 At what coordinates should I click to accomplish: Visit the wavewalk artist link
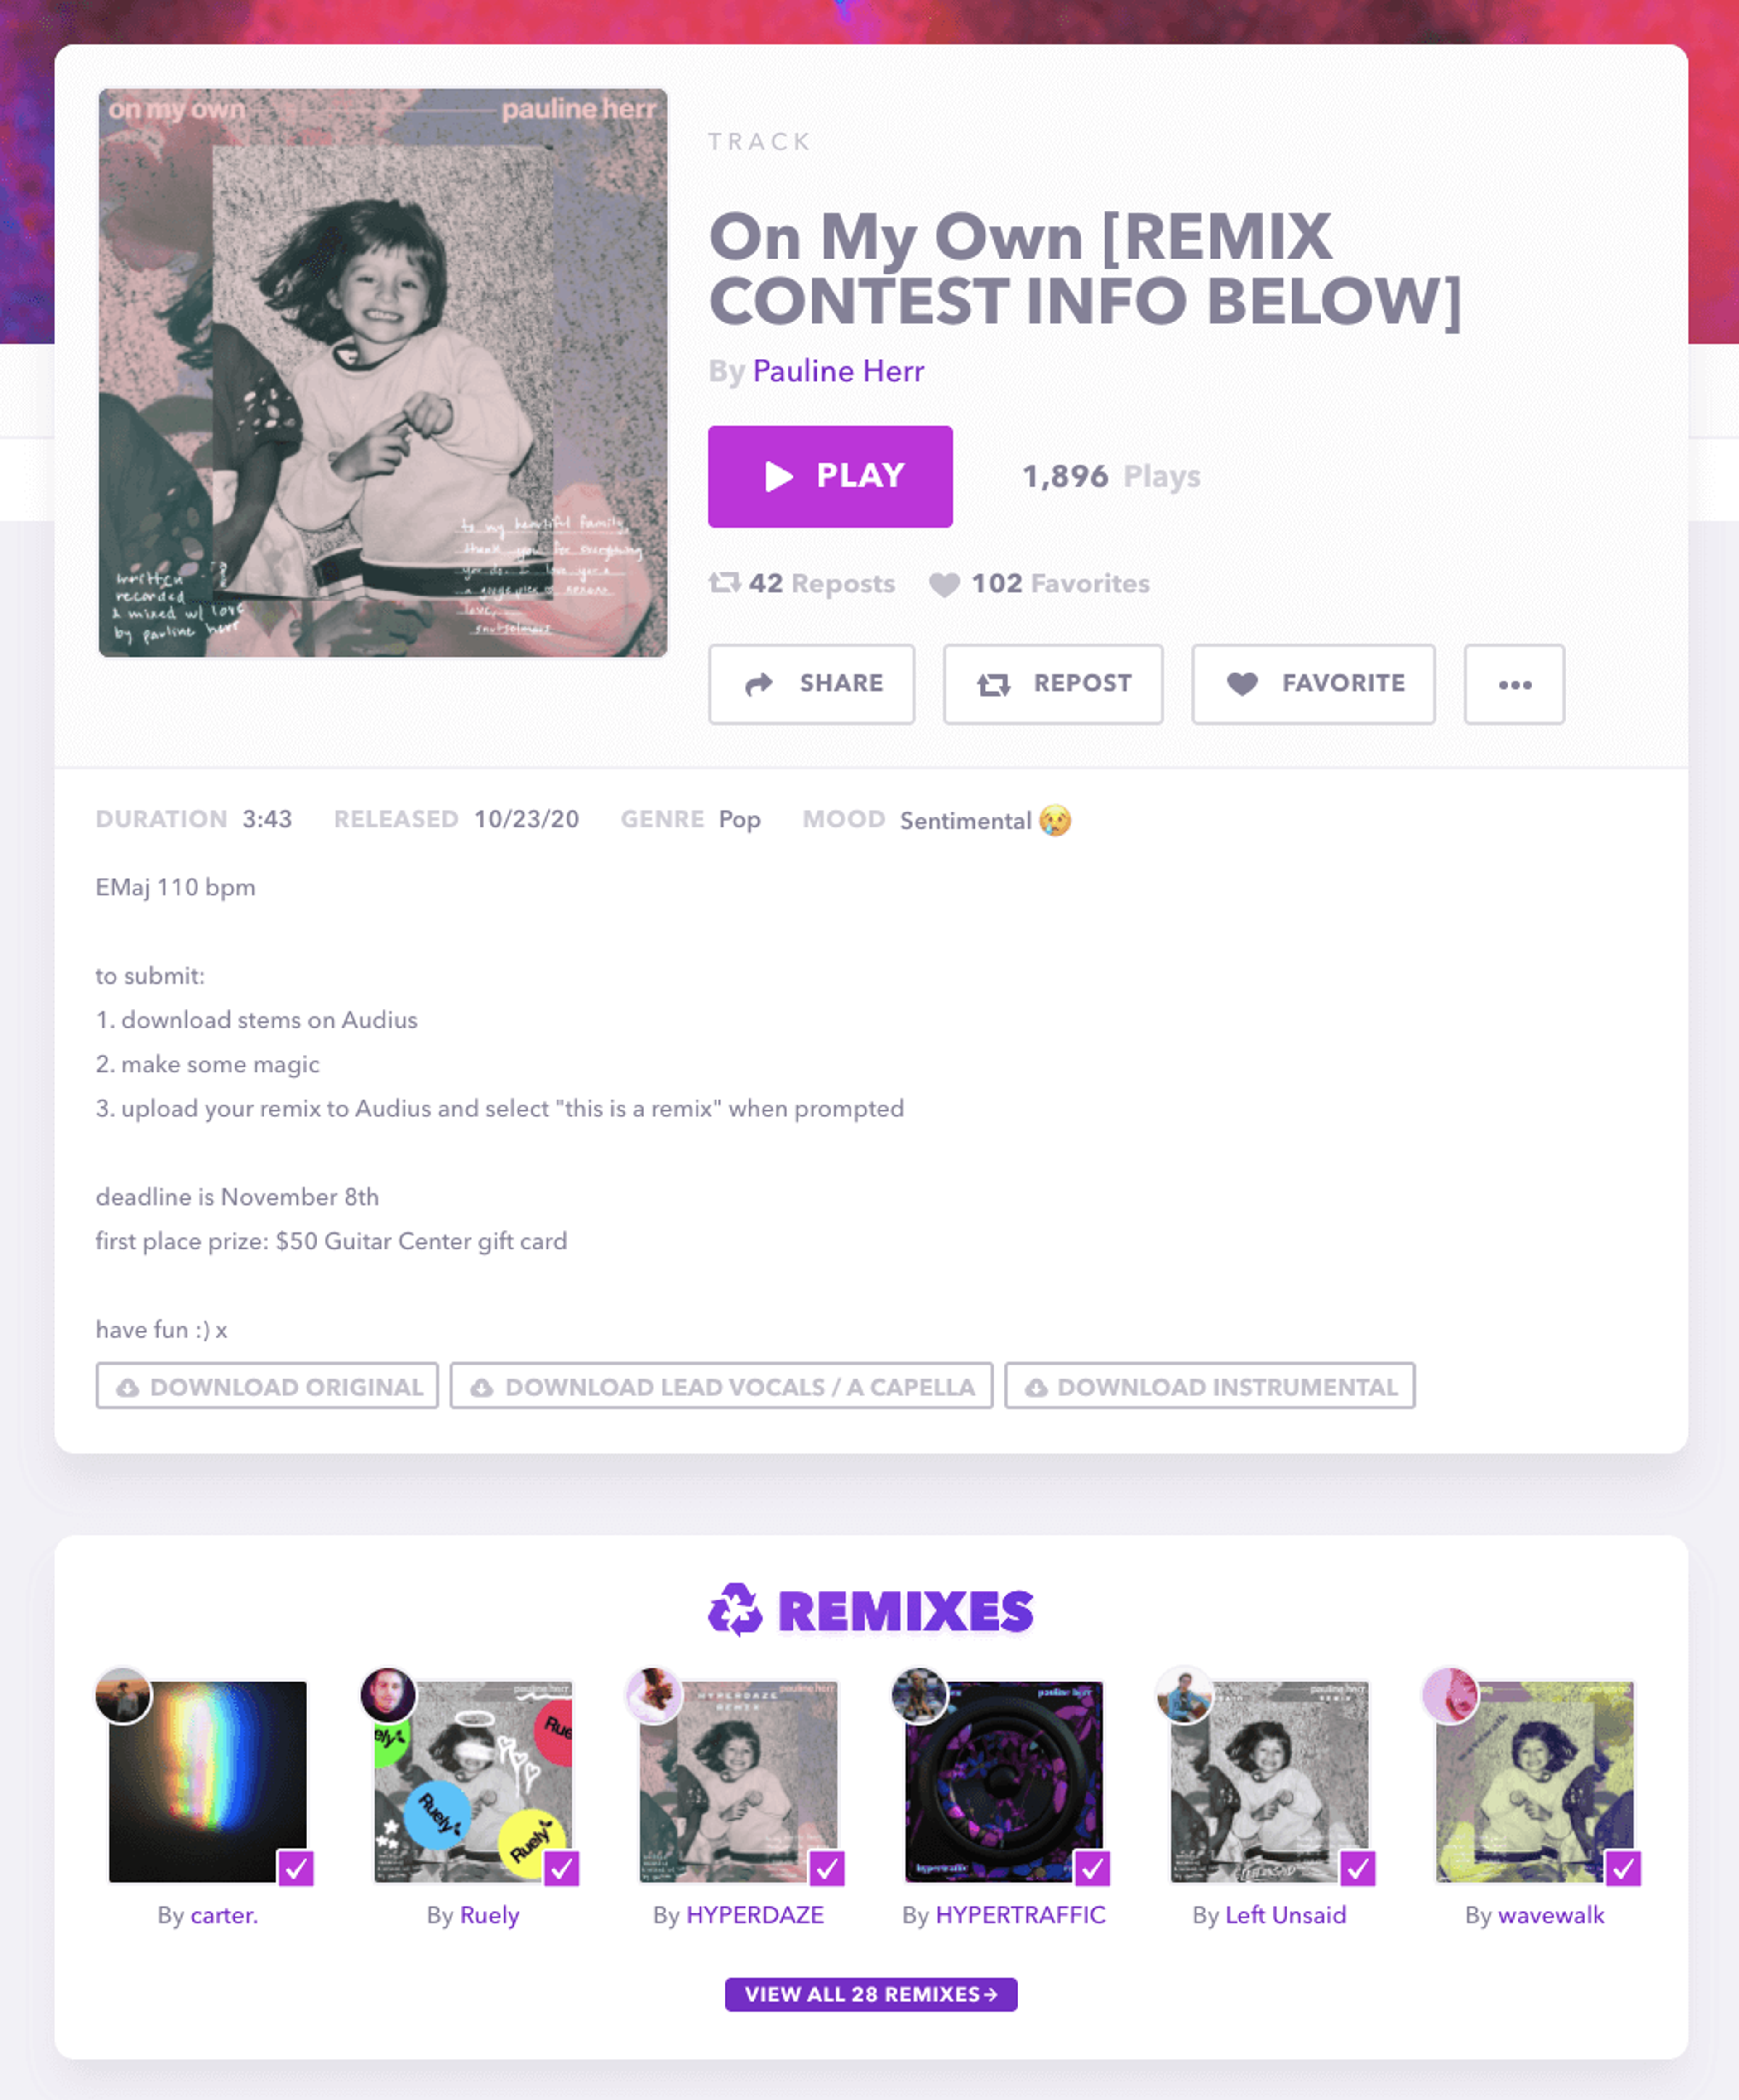coord(1550,1915)
